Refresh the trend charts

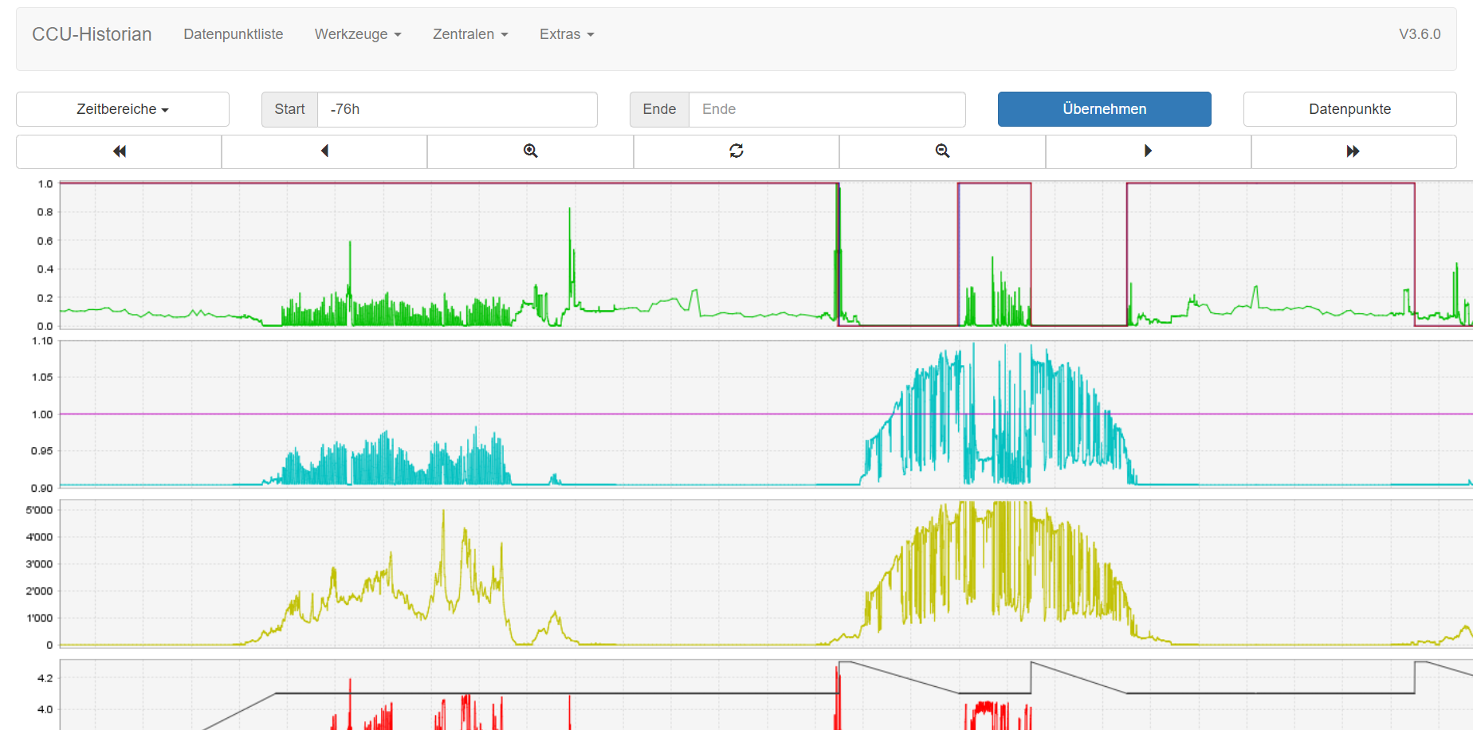click(736, 151)
